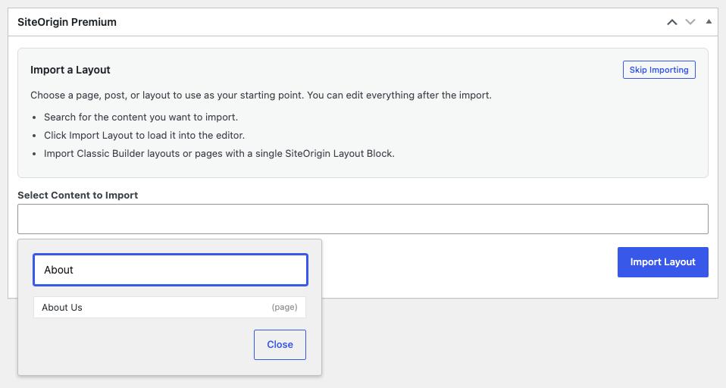Click the SiteOrigin Premium panel title
The image size is (726, 388).
pos(67,22)
